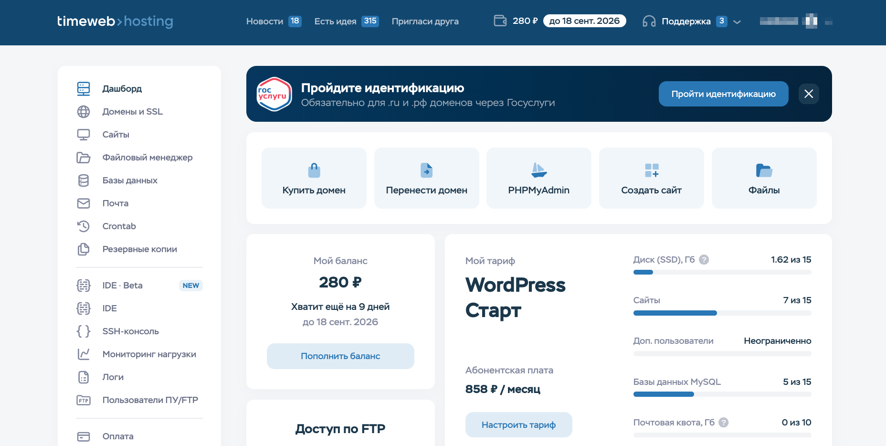886x446 pixels.
Task: Select Дашборд in the sidebar
Action: click(x=122, y=88)
